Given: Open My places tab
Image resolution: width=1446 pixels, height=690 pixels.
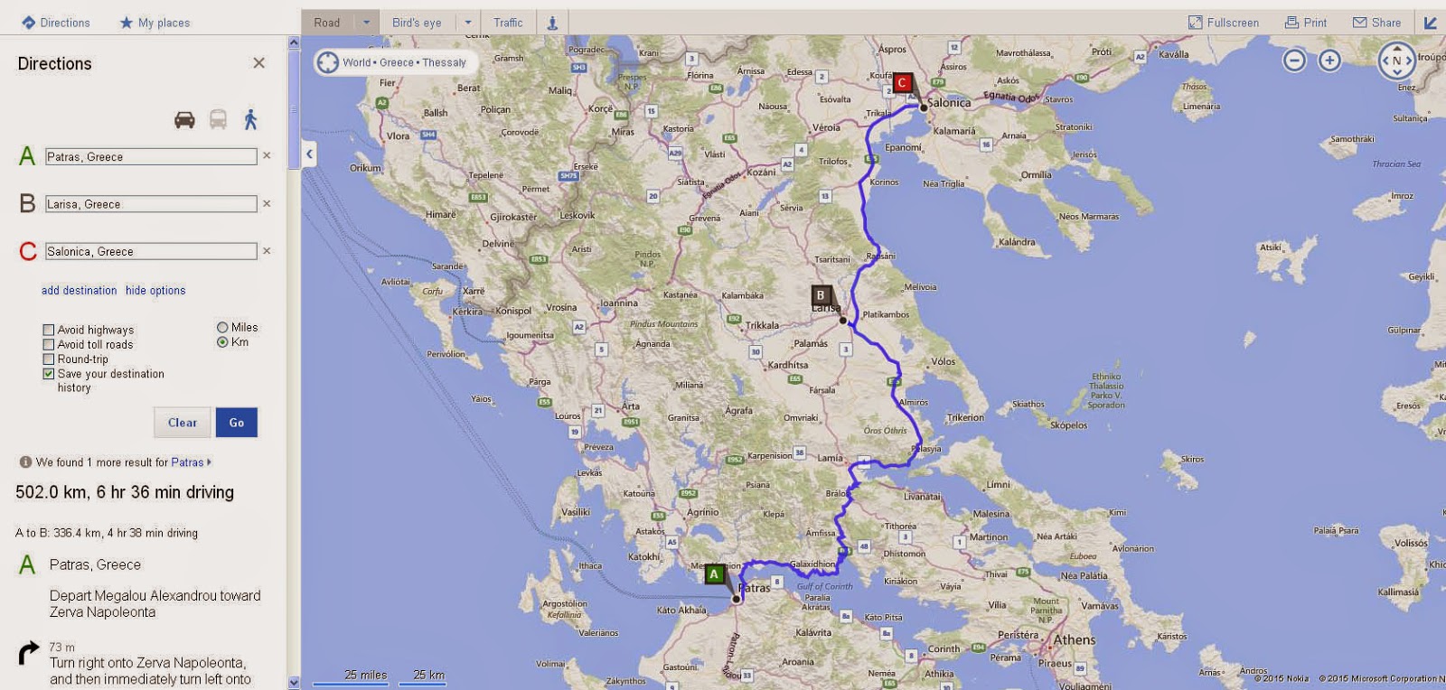Looking at the screenshot, I should point(155,23).
